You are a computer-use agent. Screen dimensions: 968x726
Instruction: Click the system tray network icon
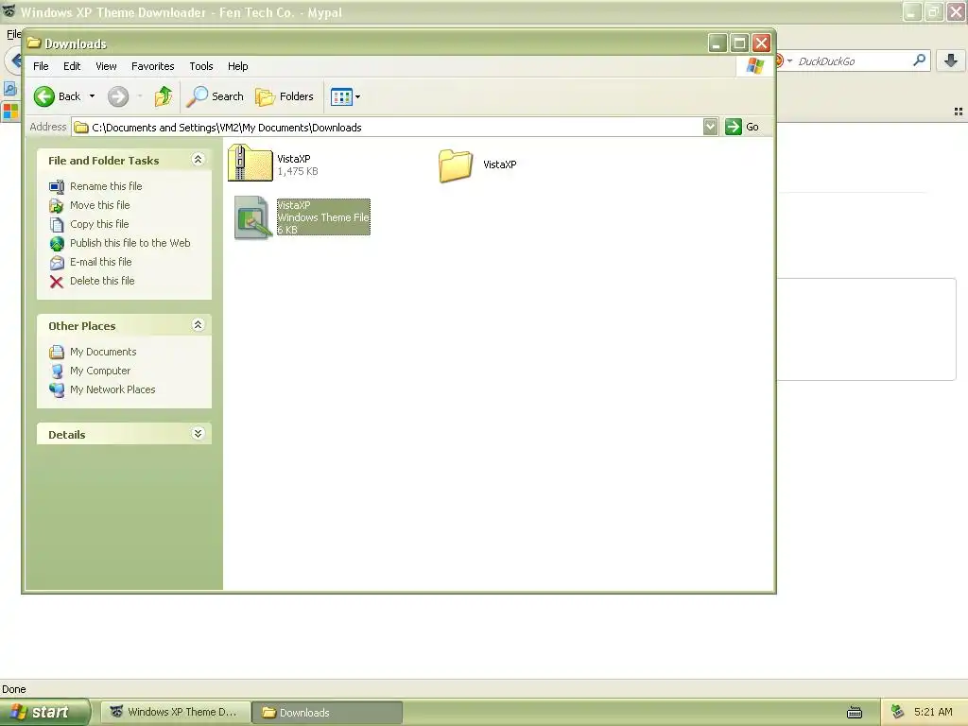pos(898,712)
